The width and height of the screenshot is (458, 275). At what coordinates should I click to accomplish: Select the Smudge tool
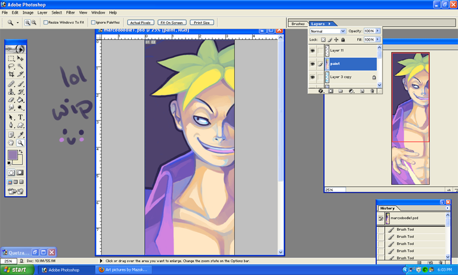click(11, 107)
